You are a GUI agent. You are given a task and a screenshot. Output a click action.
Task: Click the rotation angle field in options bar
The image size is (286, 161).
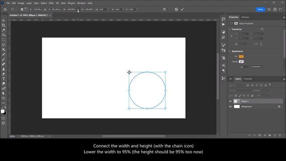point(103,9)
